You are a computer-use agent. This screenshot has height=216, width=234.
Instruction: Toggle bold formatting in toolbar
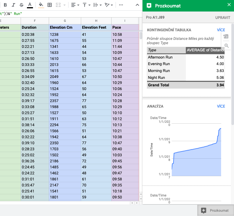(x=5, y=5)
